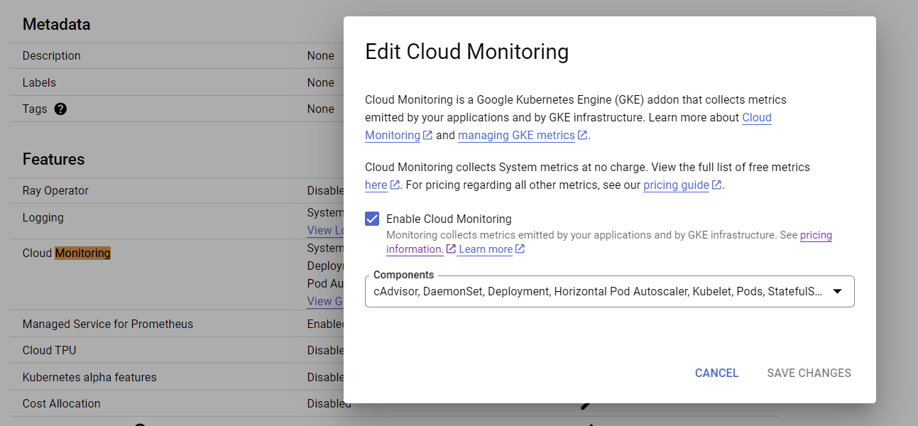The height and width of the screenshot is (426, 918).
Task: Click the Features section heading
Action: pos(53,159)
